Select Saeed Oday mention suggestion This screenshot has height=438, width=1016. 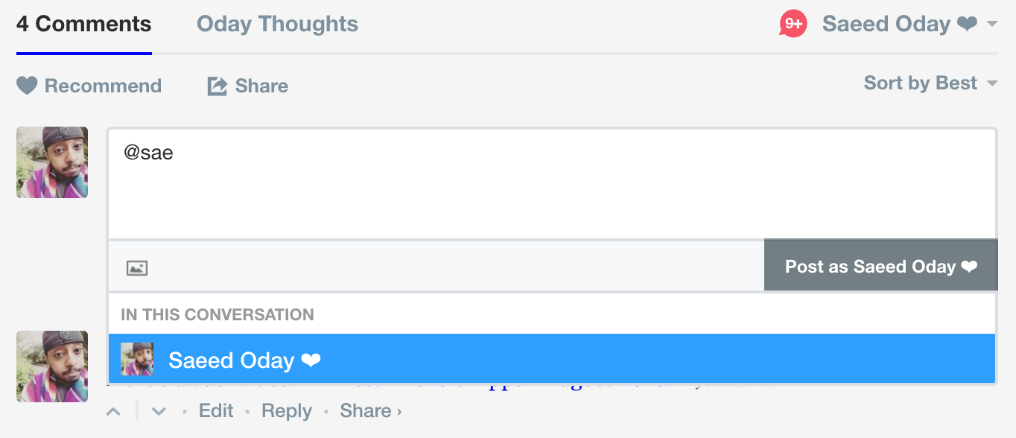[552, 359]
